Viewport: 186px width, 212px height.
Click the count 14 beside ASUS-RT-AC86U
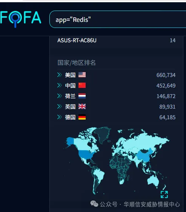173,40
